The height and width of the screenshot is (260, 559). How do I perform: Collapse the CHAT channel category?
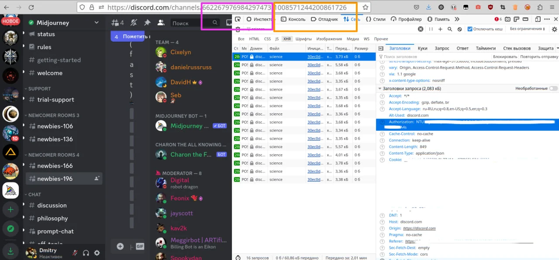coord(33,194)
